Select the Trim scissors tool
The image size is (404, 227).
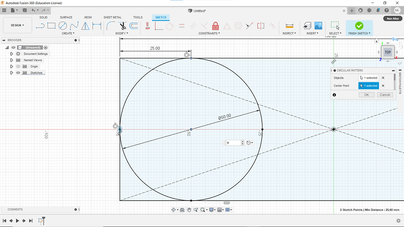(122, 26)
